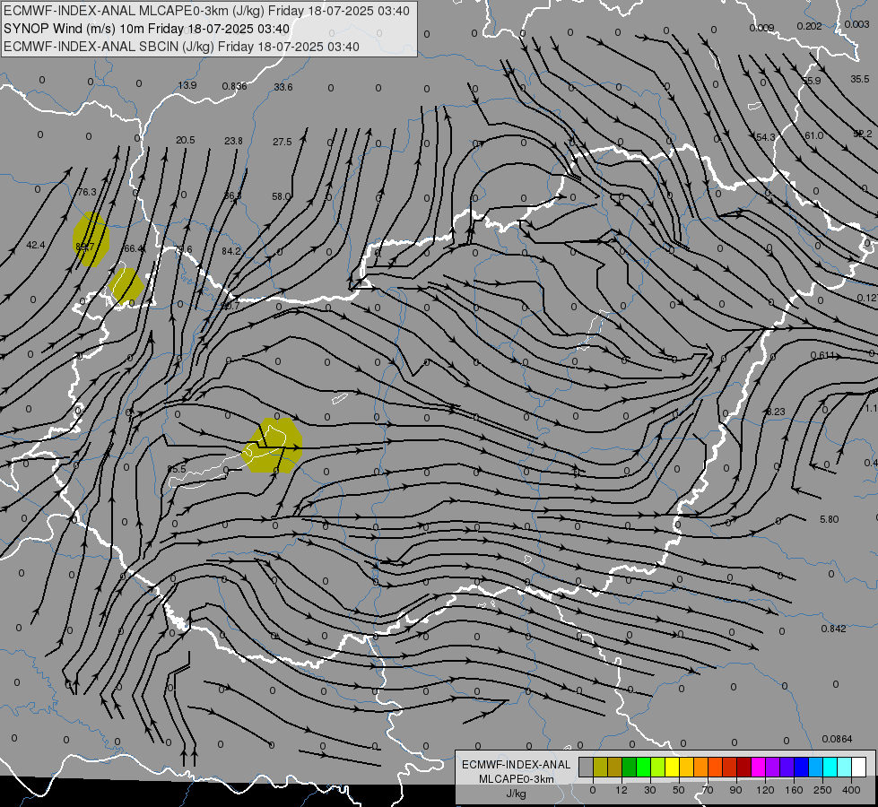Click the legend tick label 250
The width and height of the screenshot is (878, 807).
point(822,790)
